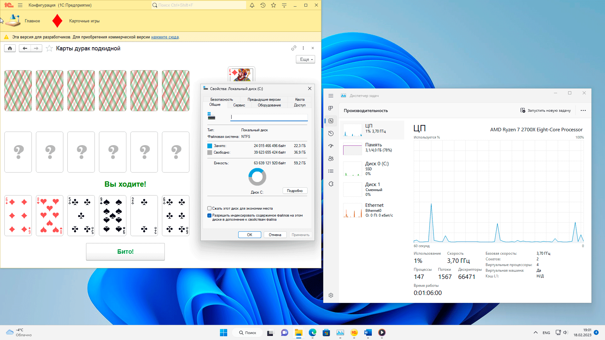This screenshot has width=605, height=340.
Task: Switch to the Сервис tab
Action: tap(239, 105)
